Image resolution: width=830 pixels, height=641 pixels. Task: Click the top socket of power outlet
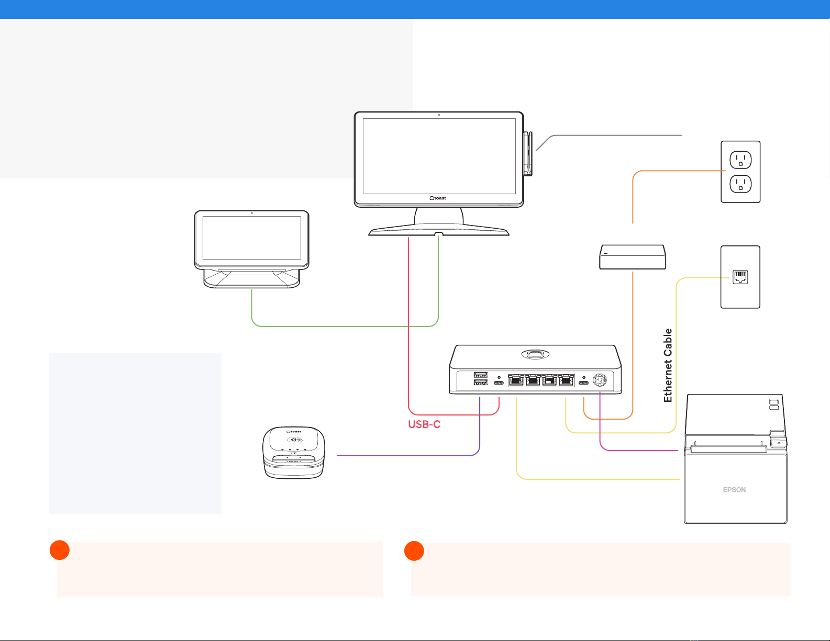pos(740,160)
